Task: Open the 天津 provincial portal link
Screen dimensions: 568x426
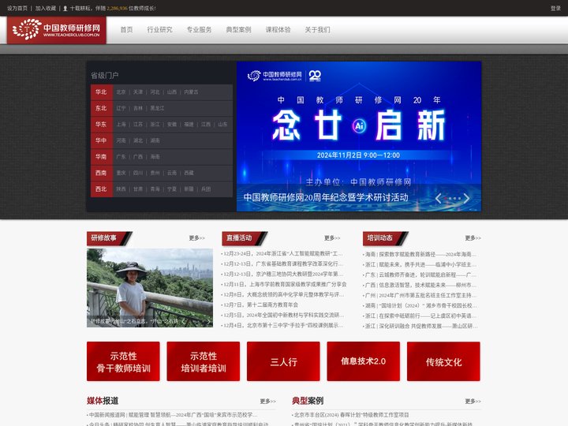Action: click(138, 92)
